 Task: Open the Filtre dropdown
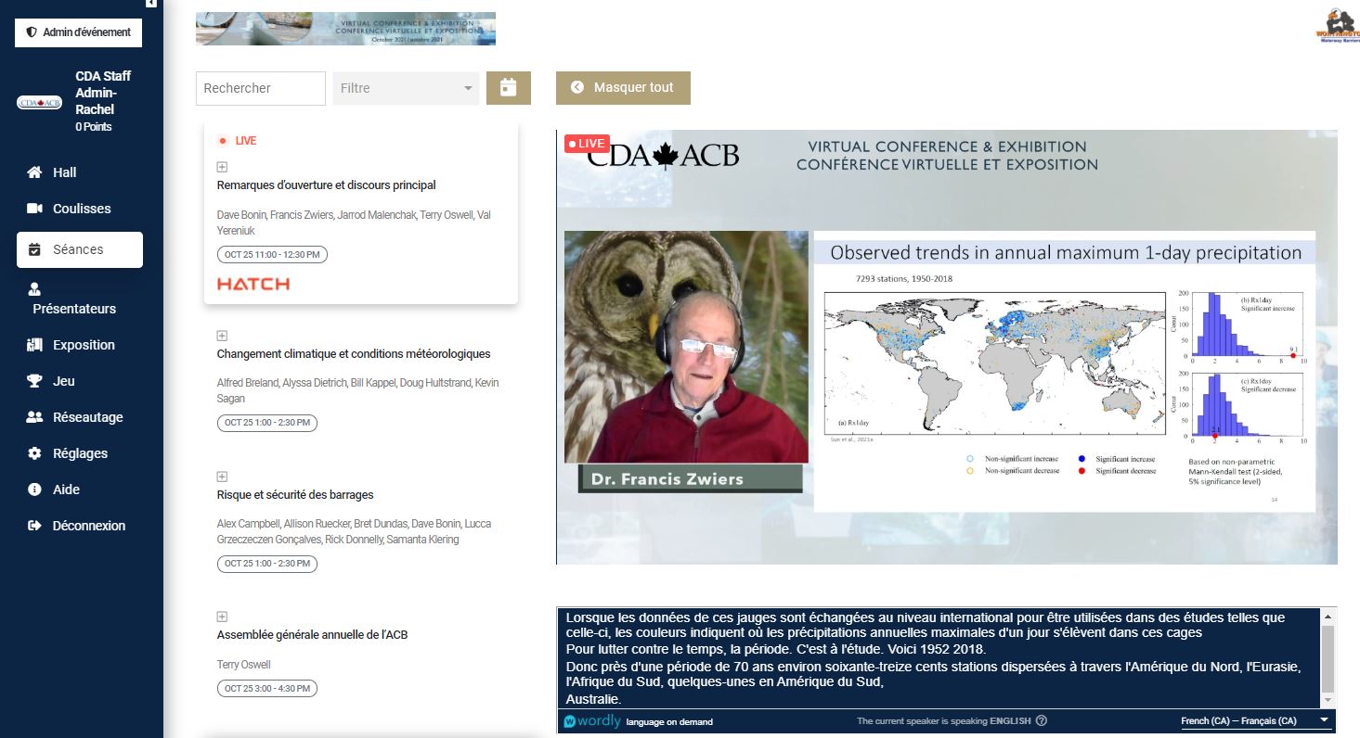coord(406,88)
